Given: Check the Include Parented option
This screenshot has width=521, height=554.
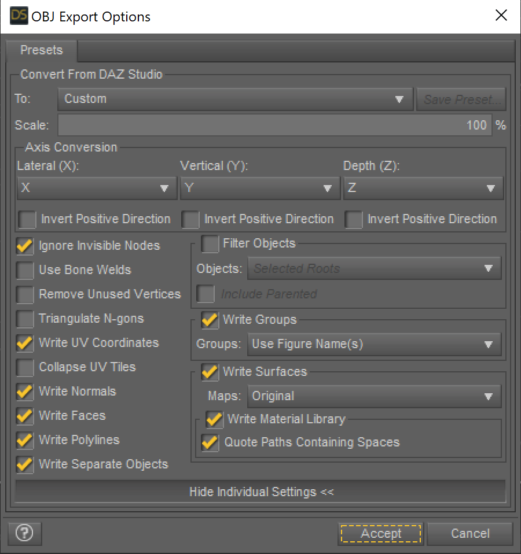Looking at the screenshot, I should (206, 294).
